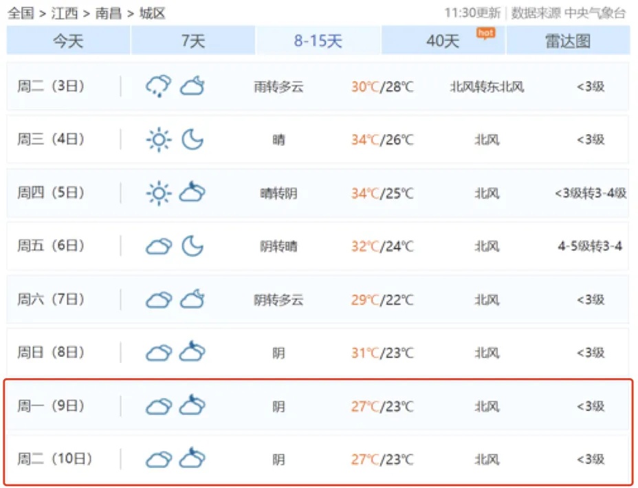
Task: Click the rain icon for 周二 (3日)
Action: click(x=158, y=87)
